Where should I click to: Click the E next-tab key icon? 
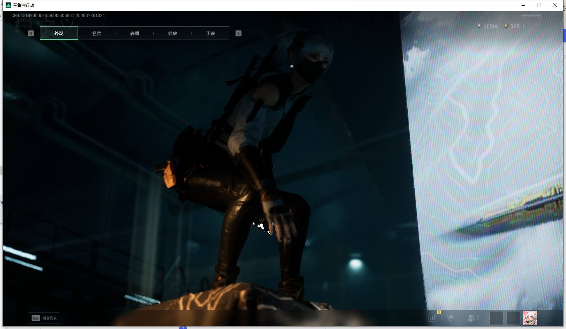pos(239,33)
